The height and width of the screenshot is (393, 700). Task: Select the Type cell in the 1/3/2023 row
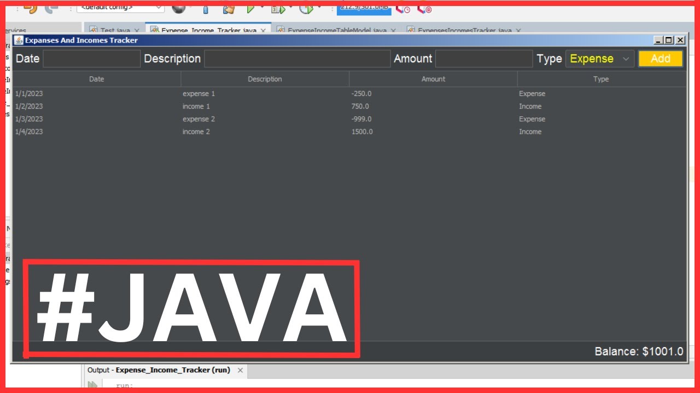click(602, 119)
